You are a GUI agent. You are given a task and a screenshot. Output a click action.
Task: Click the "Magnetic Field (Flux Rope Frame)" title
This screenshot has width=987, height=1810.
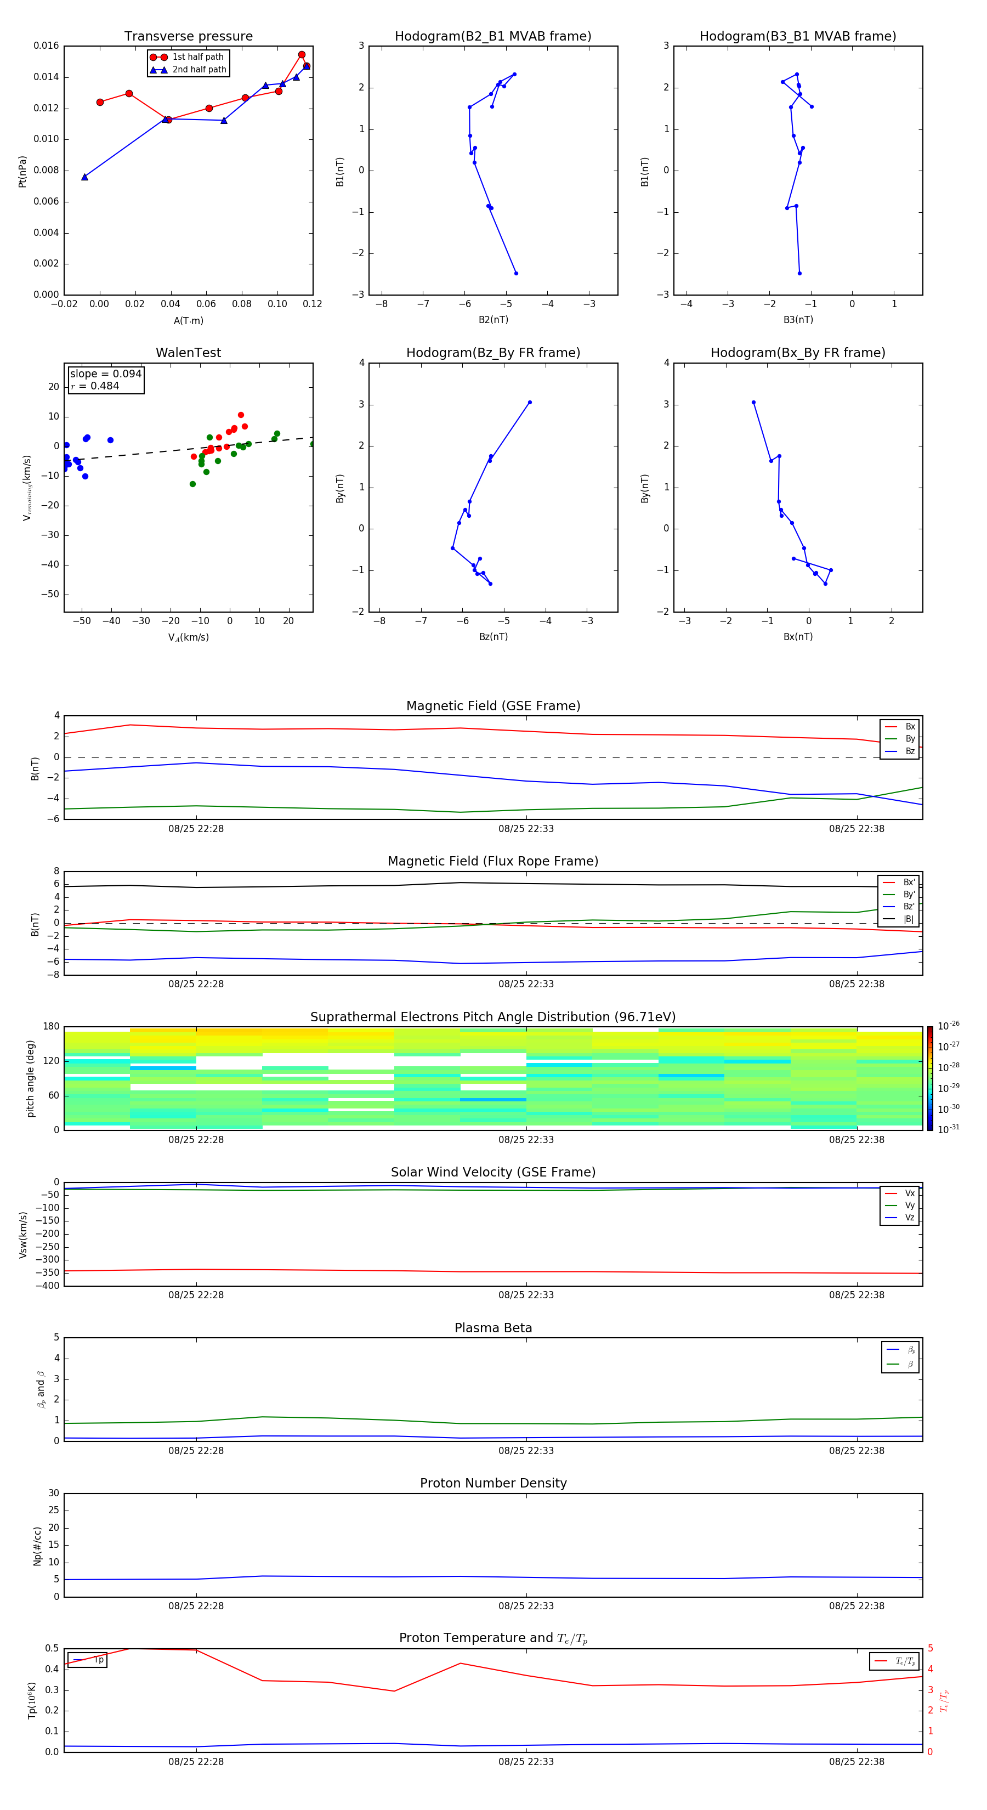[x=493, y=862]
